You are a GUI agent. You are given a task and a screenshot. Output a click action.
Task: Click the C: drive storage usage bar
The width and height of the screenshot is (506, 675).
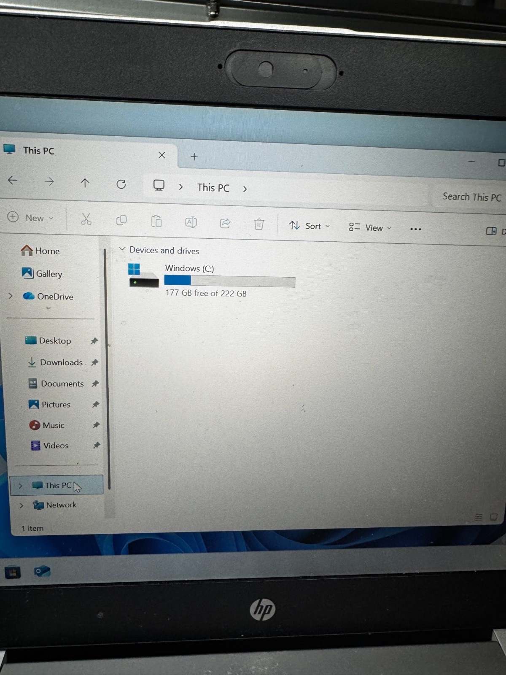pyautogui.click(x=230, y=281)
